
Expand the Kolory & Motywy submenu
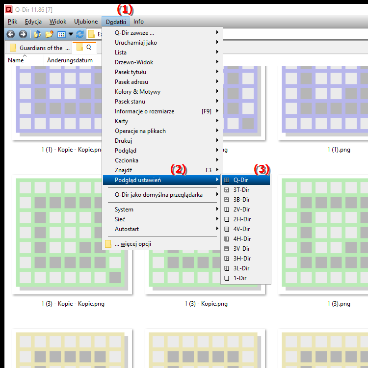coord(162,92)
